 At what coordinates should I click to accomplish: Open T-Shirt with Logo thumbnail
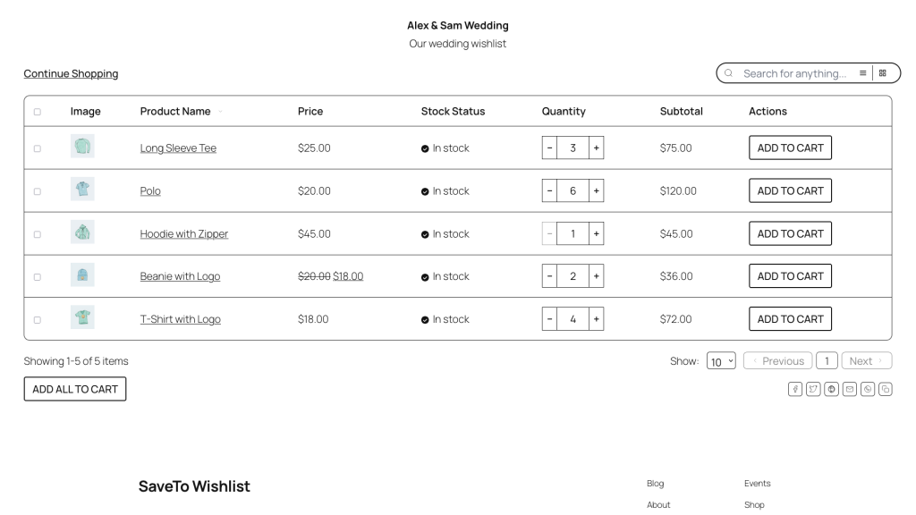[82, 317]
